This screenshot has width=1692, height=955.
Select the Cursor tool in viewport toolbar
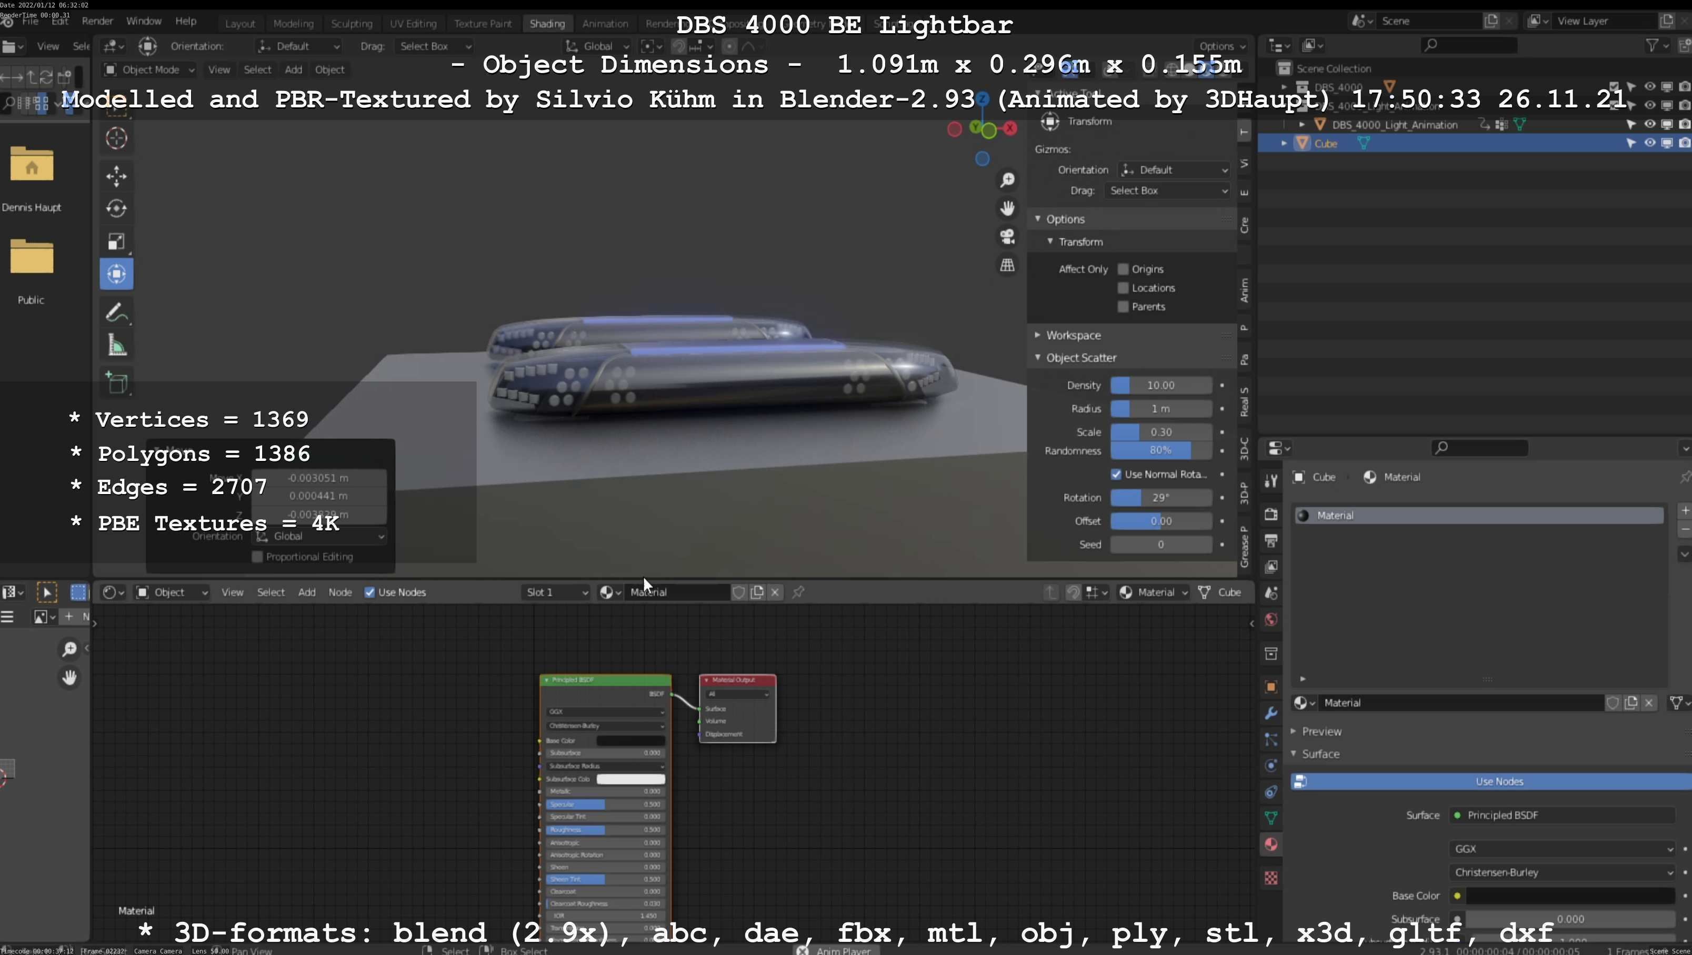pos(116,138)
